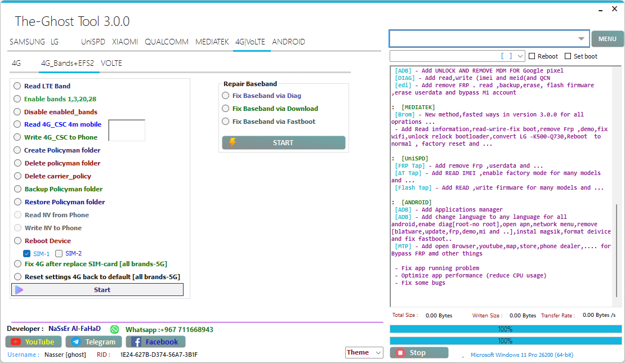Click the lower 100% progress bar

point(506,341)
